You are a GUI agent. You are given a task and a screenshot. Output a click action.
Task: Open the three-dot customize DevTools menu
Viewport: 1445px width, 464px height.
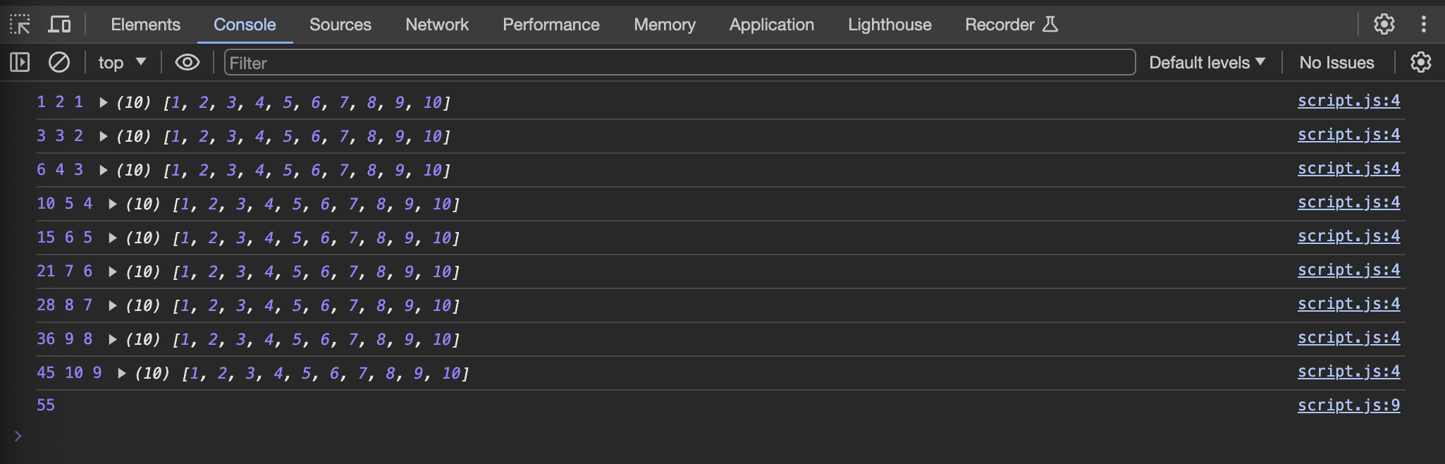[x=1423, y=25]
